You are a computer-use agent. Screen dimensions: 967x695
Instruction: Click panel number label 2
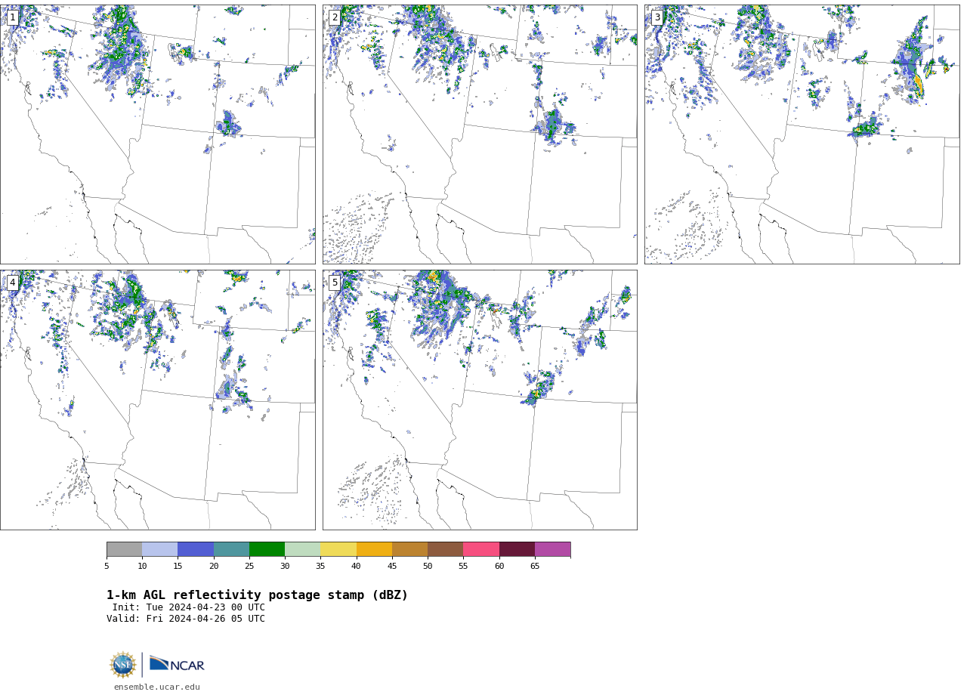[x=335, y=17]
